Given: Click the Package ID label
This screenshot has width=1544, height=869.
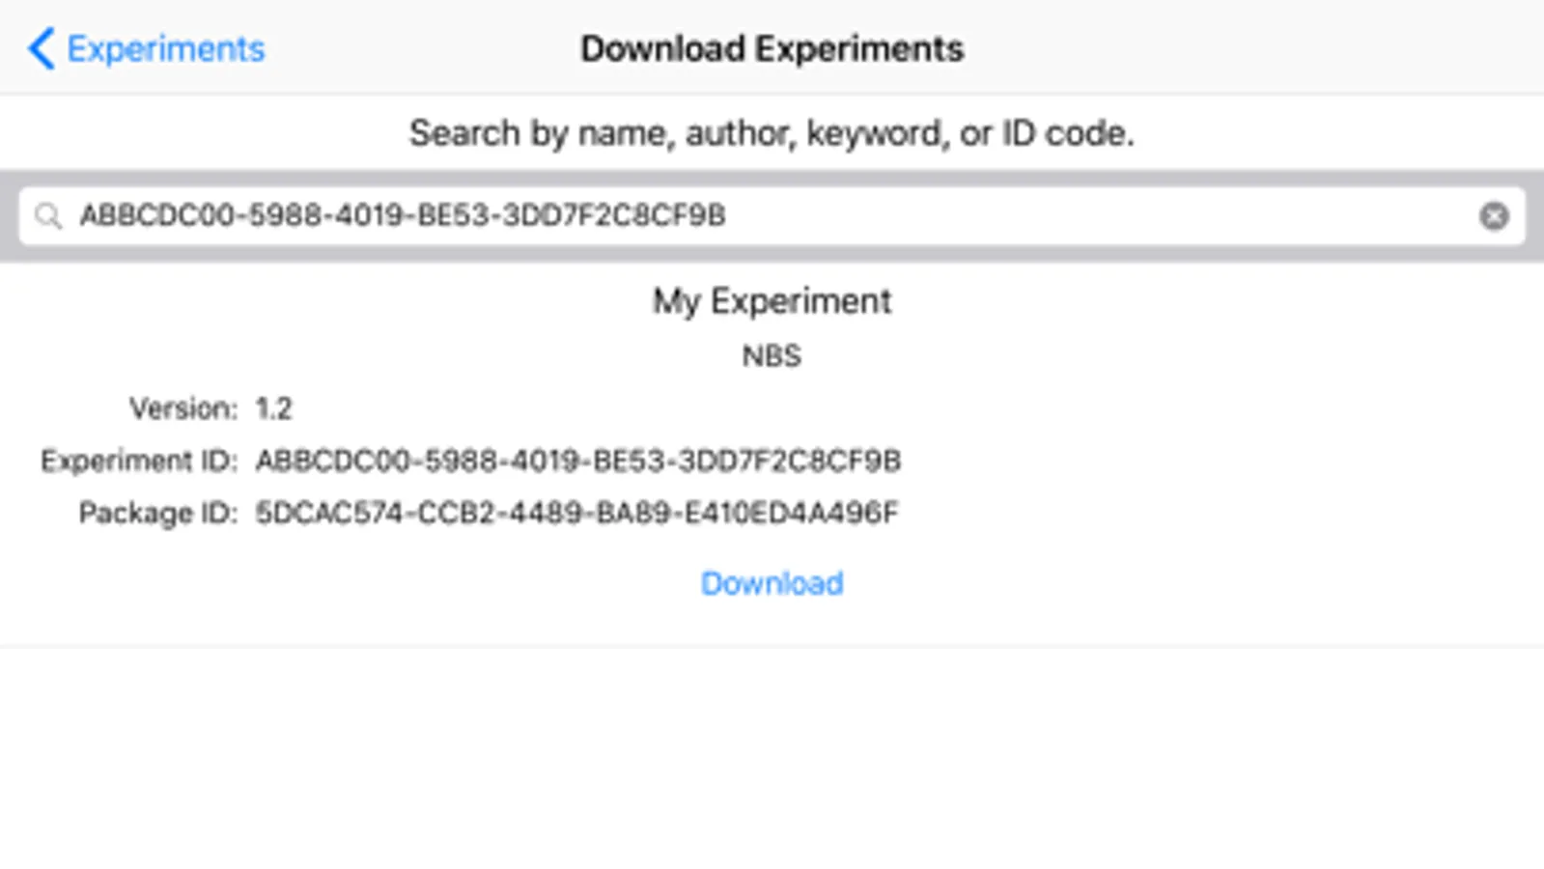Looking at the screenshot, I should (157, 513).
